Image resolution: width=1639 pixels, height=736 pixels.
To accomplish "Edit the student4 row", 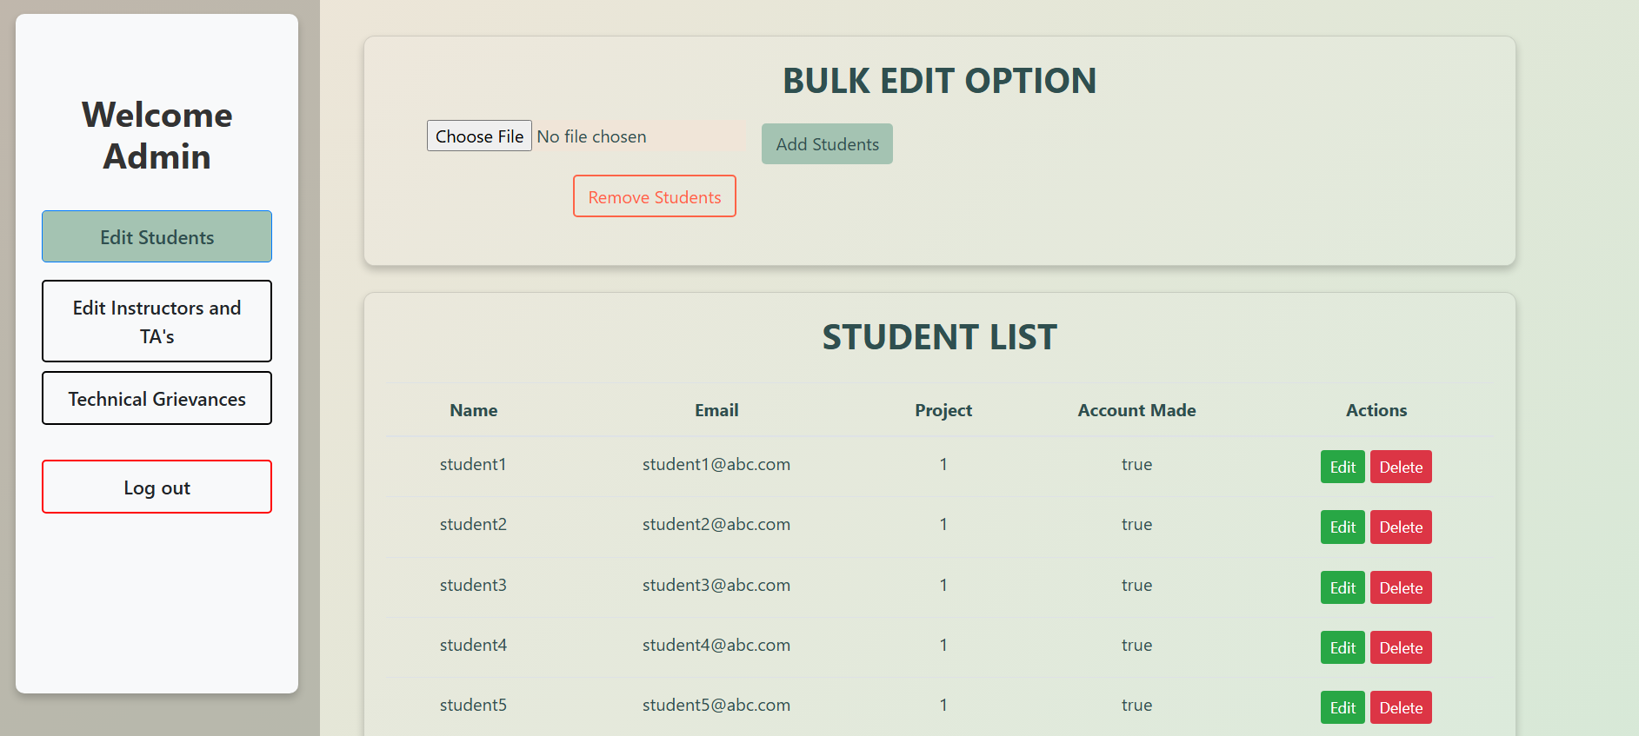I will pos(1343,647).
